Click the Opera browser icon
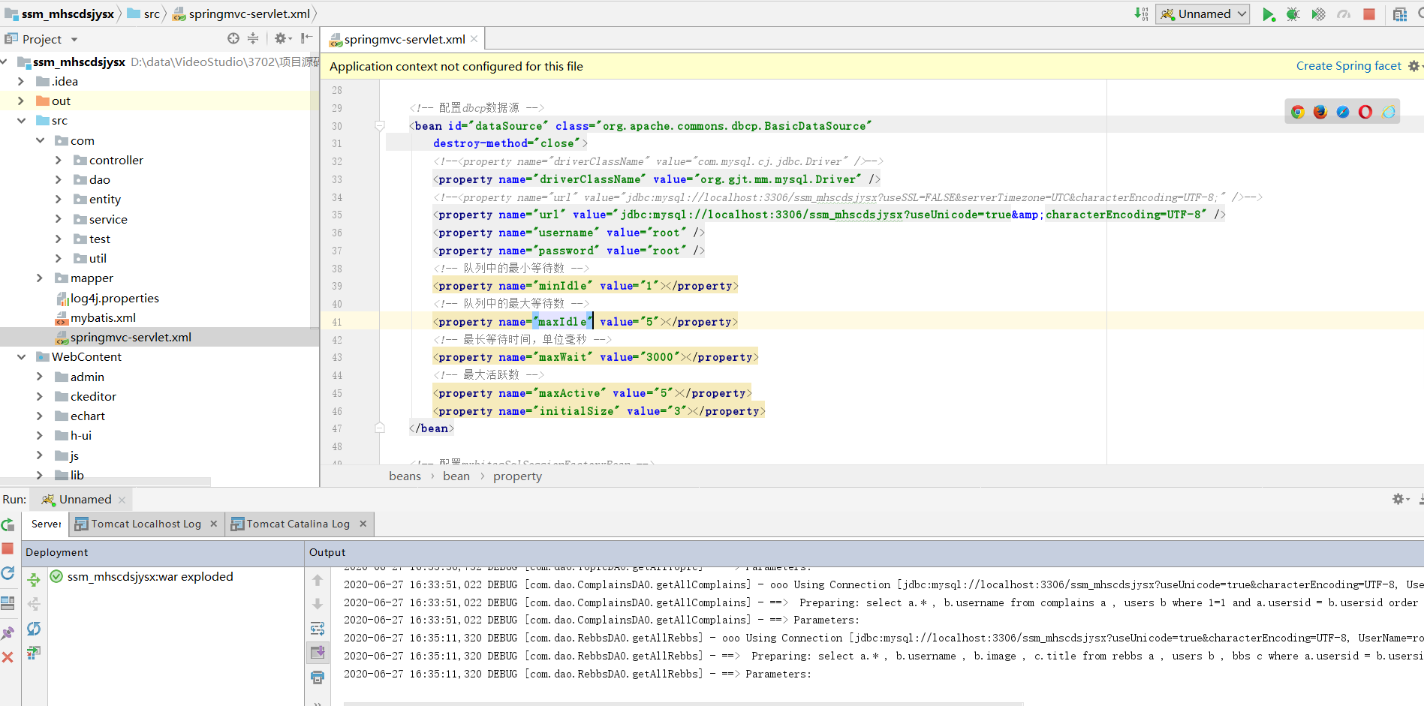Viewport: 1424px width, 706px height. [x=1365, y=112]
